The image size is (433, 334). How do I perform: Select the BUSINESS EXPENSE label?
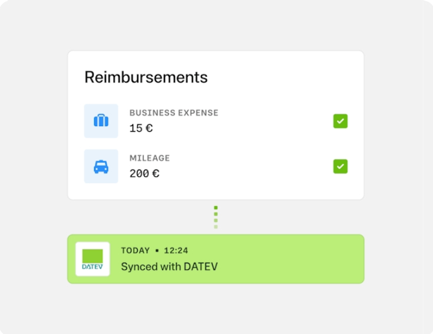click(174, 113)
